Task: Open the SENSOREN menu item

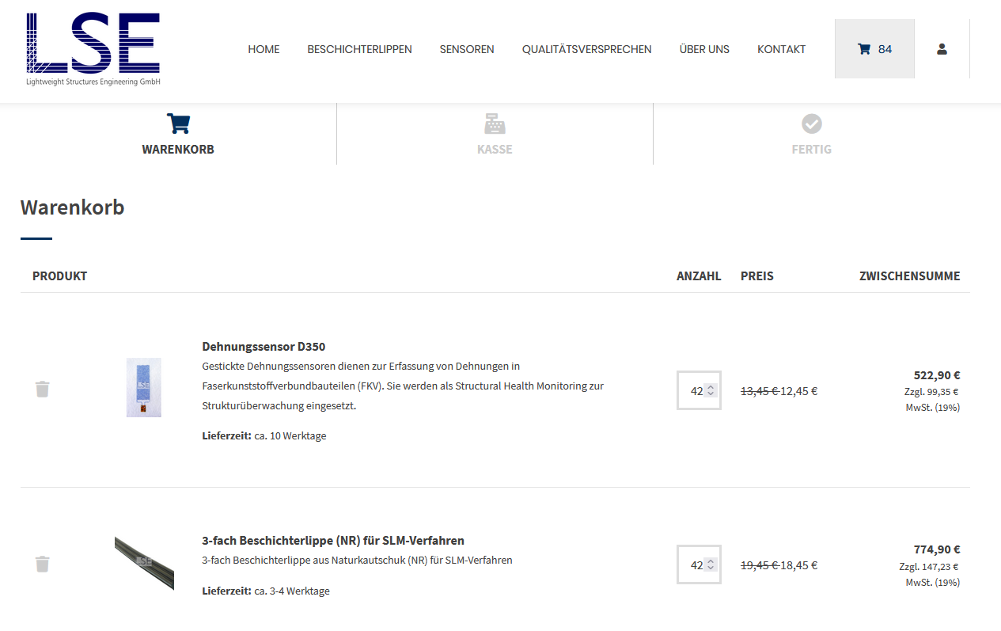Action: 467,49
